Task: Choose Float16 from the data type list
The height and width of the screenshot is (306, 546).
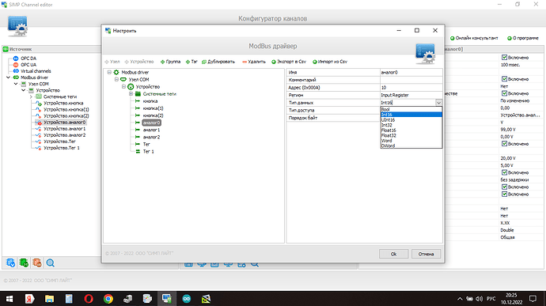Action: click(411, 130)
